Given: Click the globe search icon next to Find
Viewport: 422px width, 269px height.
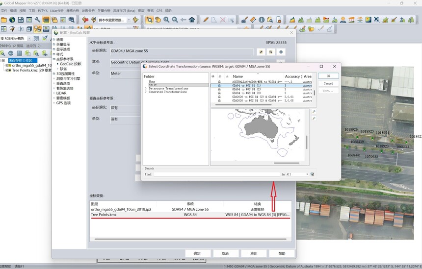Looking at the screenshot, I should click(x=312, y=174).
